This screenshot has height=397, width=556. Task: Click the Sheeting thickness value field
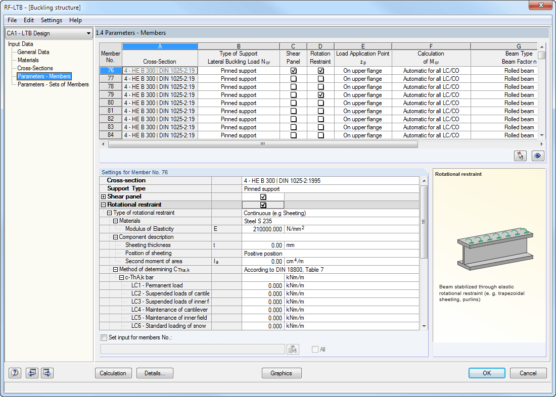(263, 245)
